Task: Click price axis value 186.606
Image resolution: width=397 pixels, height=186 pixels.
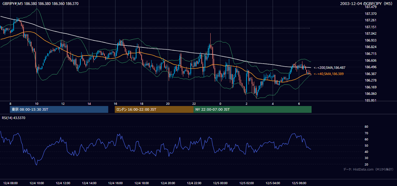Action: pyautogui.click(x=370, y=60)
